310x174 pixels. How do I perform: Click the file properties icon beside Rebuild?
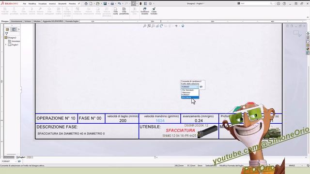click(145, 3)
